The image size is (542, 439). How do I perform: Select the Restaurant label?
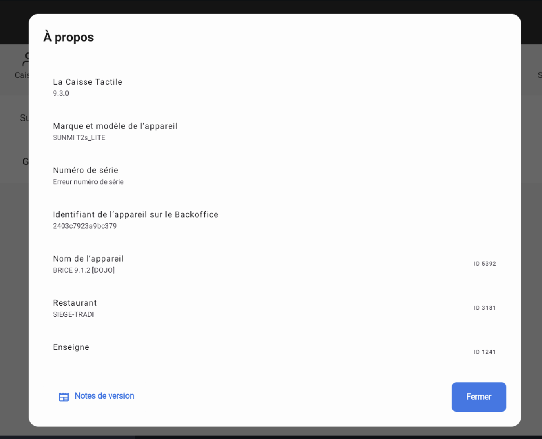point(75,303)
